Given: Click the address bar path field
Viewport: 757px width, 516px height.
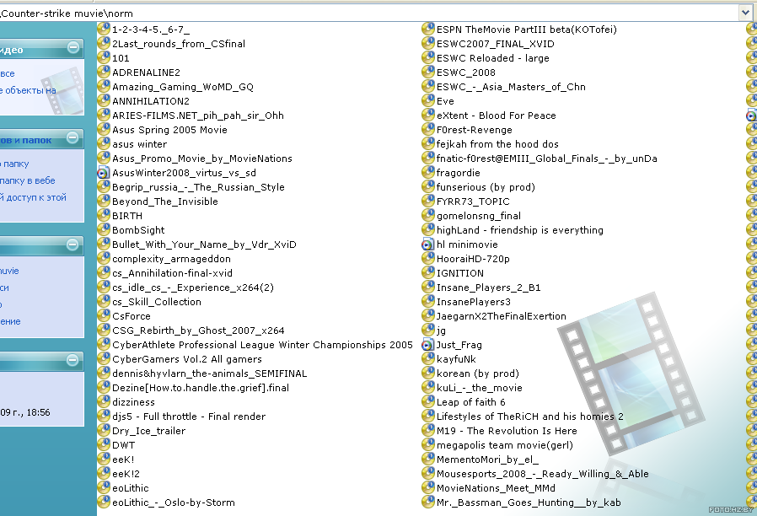Looking at the screenshot, I should coord(369,13).
